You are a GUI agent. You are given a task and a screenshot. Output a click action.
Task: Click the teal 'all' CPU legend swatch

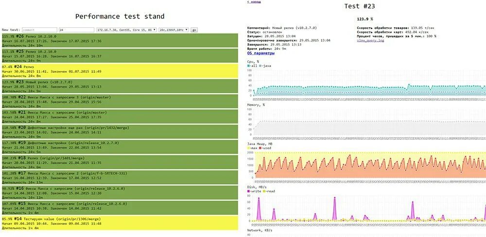(x=248, y=66)
